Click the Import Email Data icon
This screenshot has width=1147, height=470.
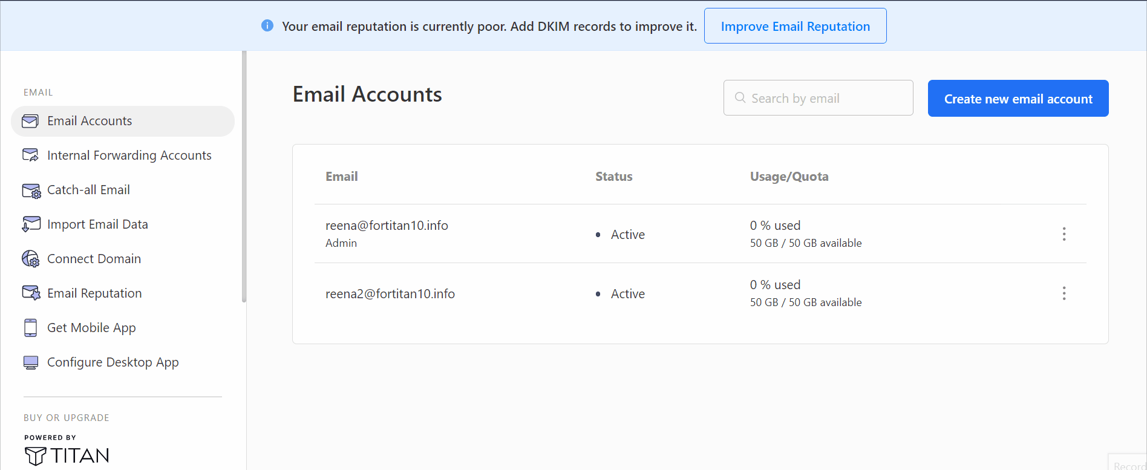(31, 224)
